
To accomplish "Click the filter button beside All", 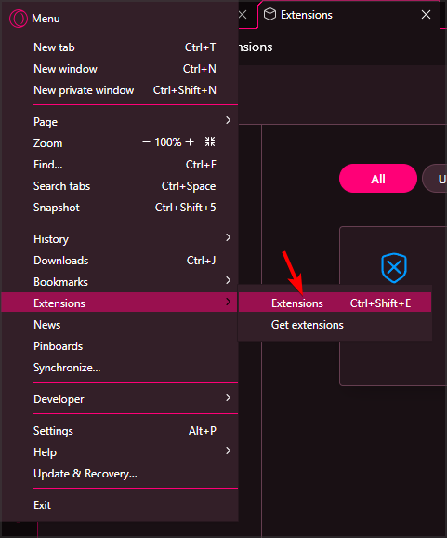I will click(x=435, y=179).
